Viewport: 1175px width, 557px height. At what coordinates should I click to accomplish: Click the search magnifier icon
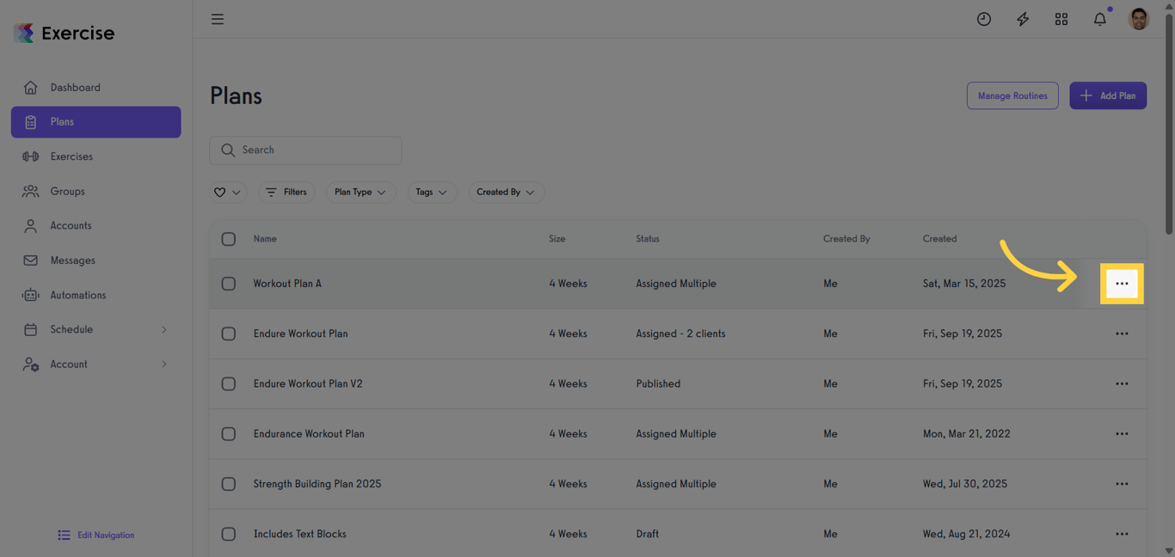coord(228,150)
